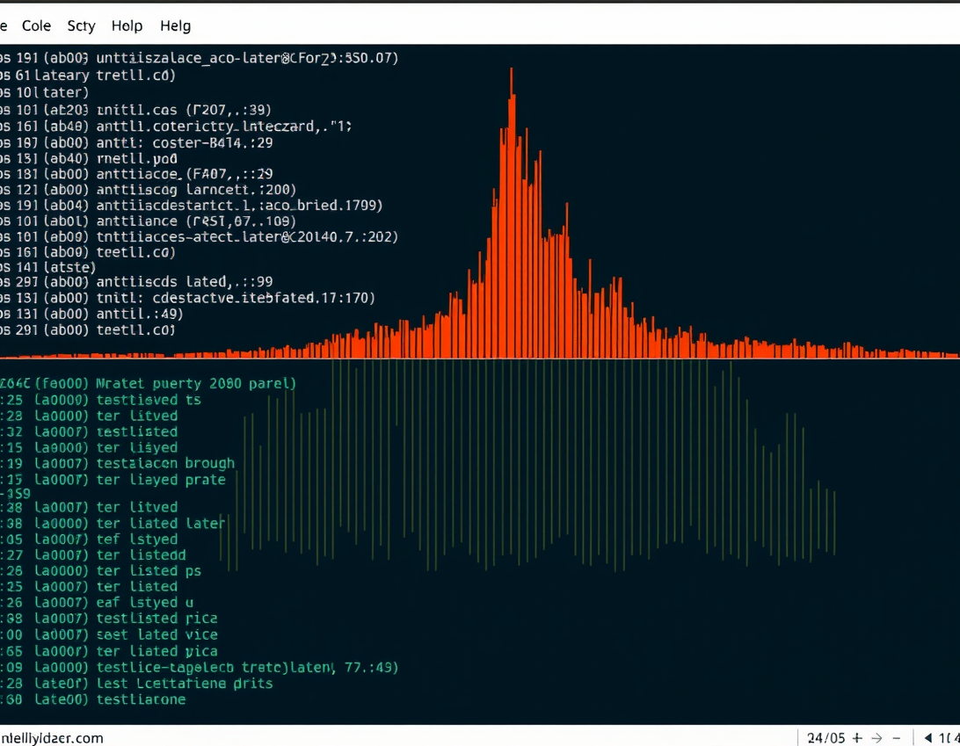Image resolution: width=960 pixels, height=746 pixels.
Task: Click the standalone '-359' value
Action: 15,493
